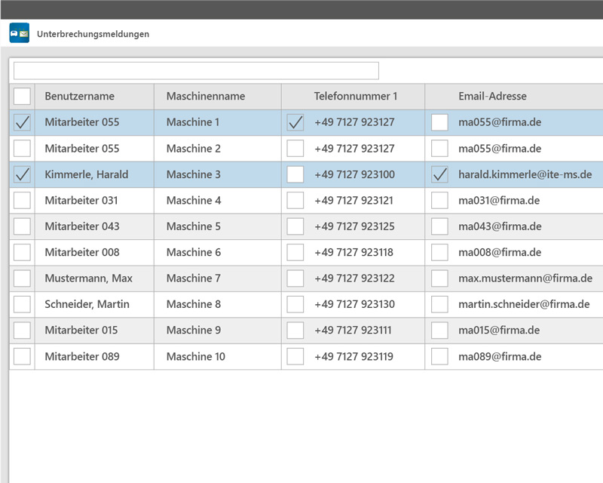The height and width of the screenshot is (483, 603).
Task: Click the Unterbrechungsmeldungen application icon
Action: point(19,33)
